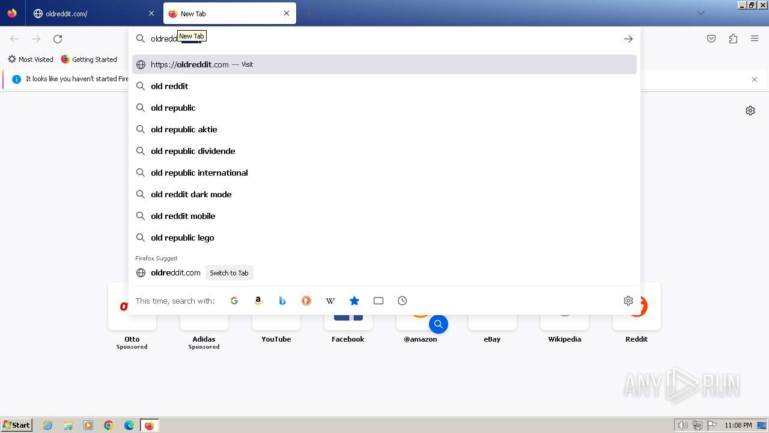Visit https://oldreddit.com suggestion
The width and height of the screenshot is (769, 433).
[384, 64]
